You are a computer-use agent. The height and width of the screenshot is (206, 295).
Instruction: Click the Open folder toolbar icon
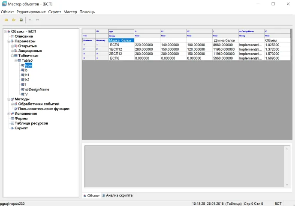tap(14, 20)
